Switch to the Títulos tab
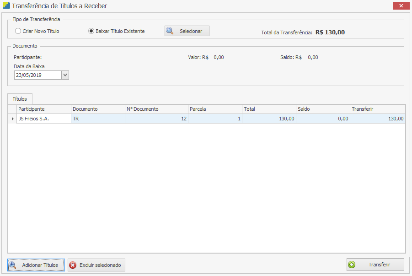 click(20, 99)
